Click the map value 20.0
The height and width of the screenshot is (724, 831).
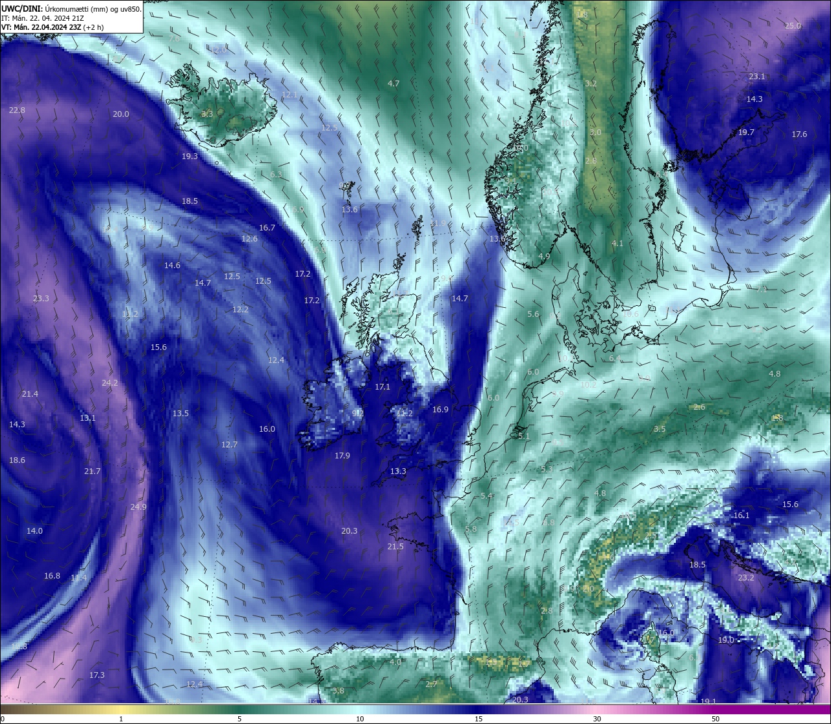[x=121, y=114]
